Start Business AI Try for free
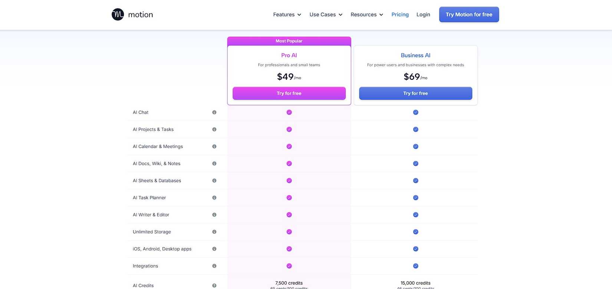Viewport: 612px width, 289px height. [x=415, y=93]
